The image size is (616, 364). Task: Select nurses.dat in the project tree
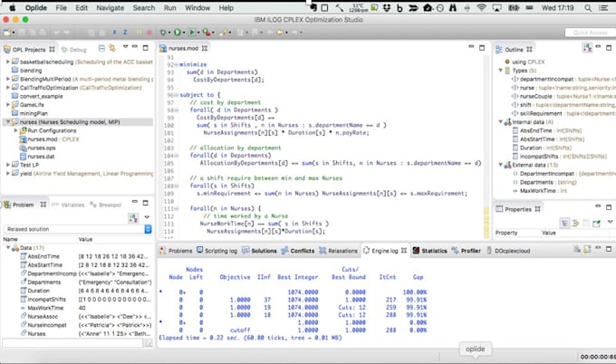(41, 157)
